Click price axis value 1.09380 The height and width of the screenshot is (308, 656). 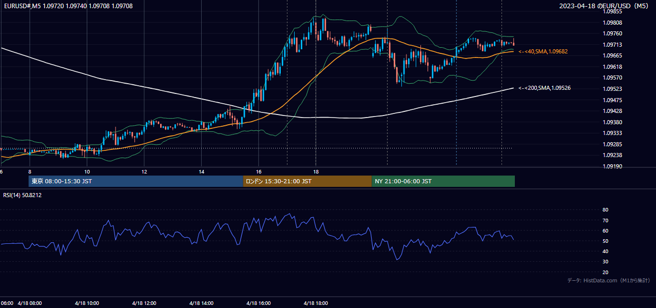coord(612,122)
